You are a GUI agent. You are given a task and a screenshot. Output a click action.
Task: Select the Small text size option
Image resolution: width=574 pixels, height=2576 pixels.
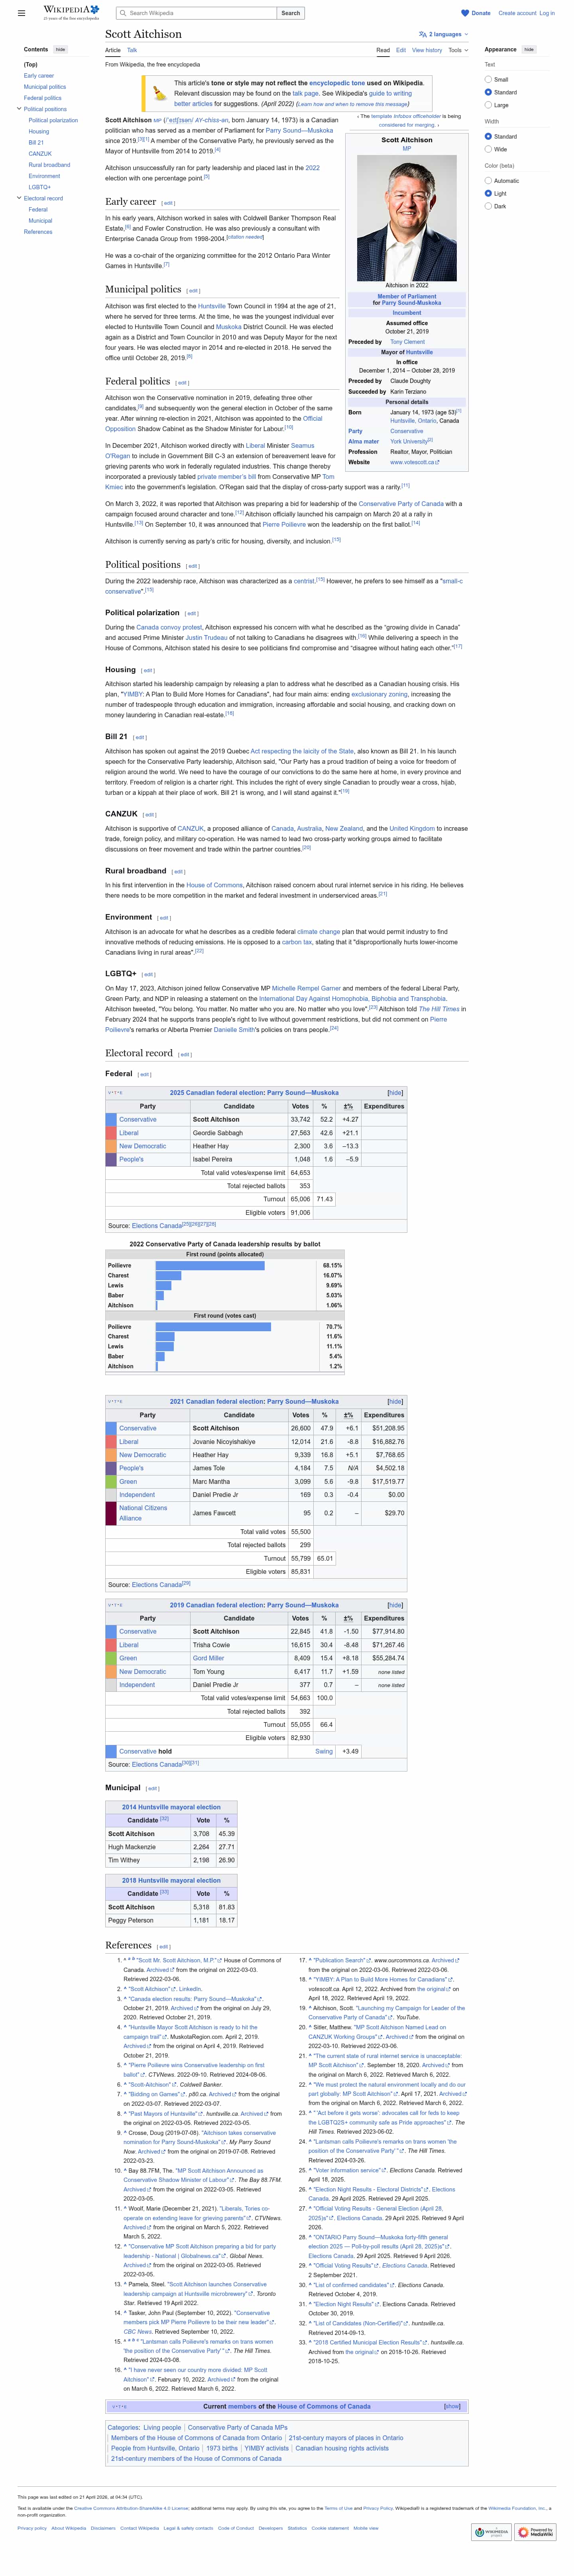[488, 79]
